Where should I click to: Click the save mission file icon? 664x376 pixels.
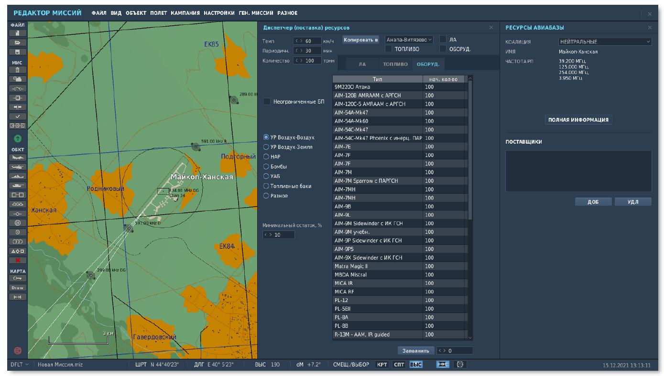(x=18, y=52)
